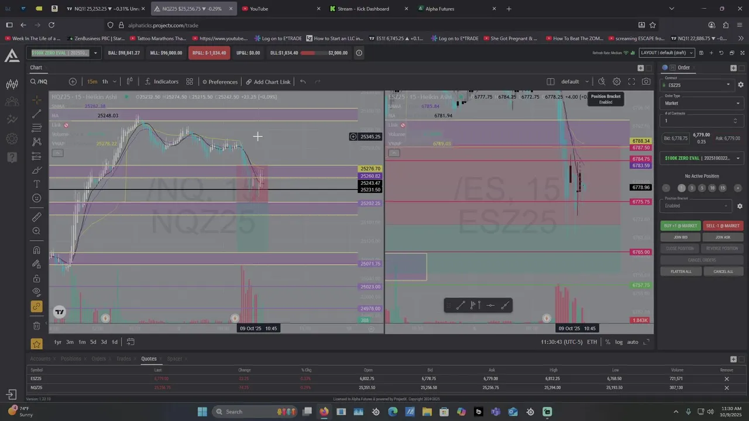Select the 15m chart interval
Image resolution: width=749 pixels, height=421 pixels.
[92, 81]
